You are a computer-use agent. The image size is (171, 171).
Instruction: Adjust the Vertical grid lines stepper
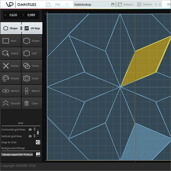coord(34,136)
